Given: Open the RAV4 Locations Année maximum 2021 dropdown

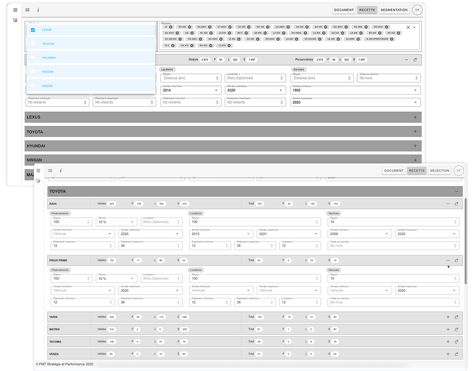Looking at the screenshot, I should click(289, 234).
